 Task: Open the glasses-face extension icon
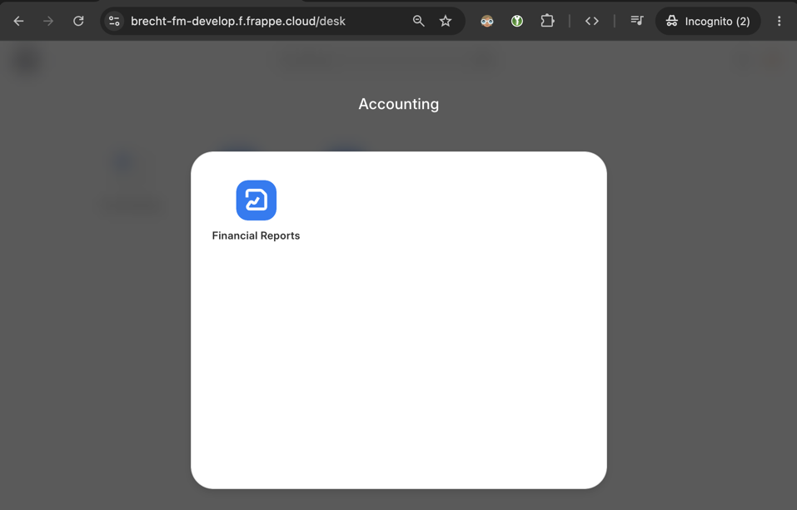tap(487, 21)
